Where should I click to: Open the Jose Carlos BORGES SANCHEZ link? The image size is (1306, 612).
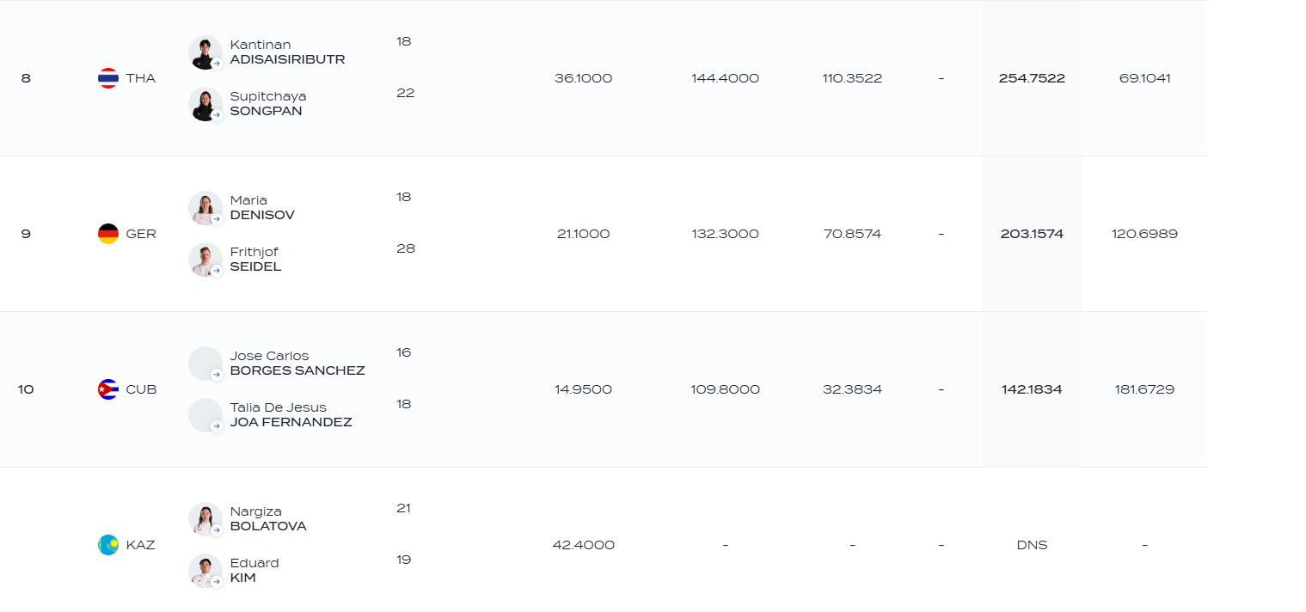coord(297,364)
